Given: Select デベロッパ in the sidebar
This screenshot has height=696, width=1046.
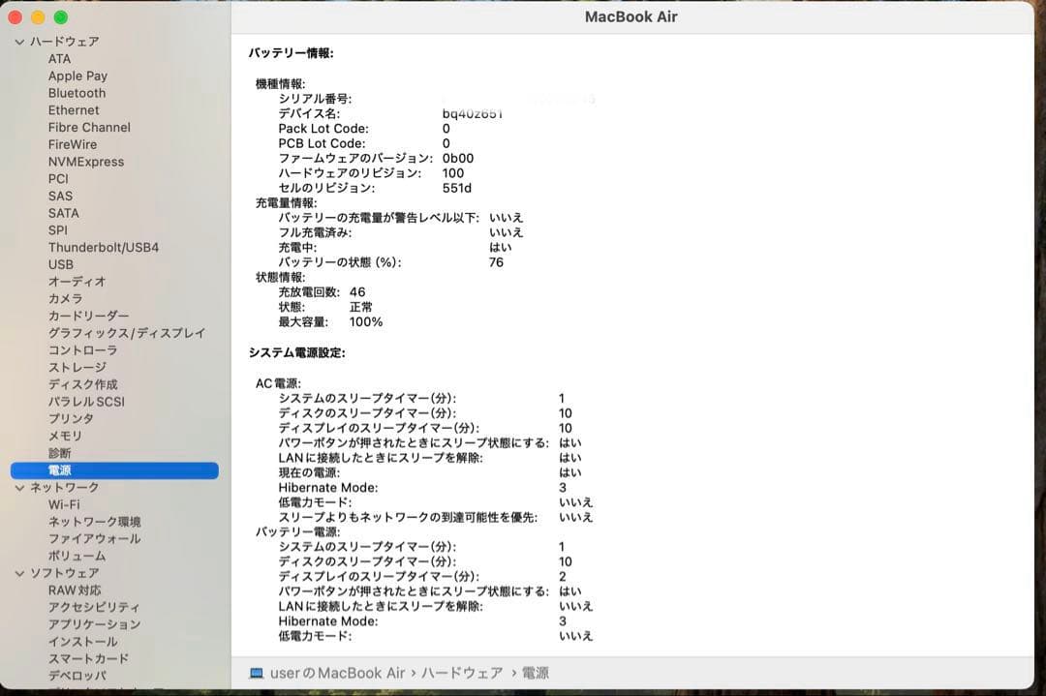Looking at the screenshot, I should (x=77, y=676).
